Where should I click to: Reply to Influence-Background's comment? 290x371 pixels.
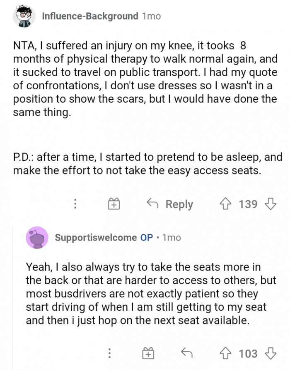click(170, 204)
